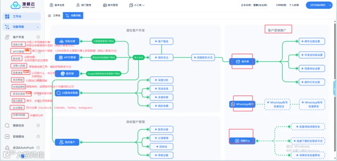Open the 搜索任务 magnifier icon
Screen dimensions: 337x161
pos(7,125)
